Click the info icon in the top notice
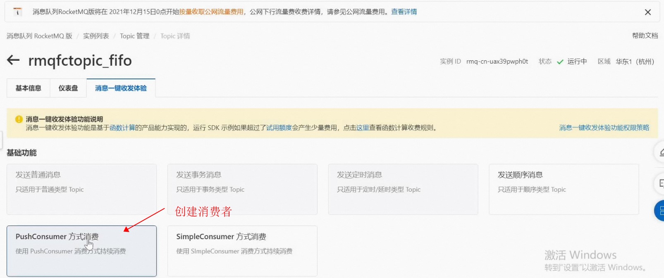Screen dimensions: 664x278 [17, 12]
